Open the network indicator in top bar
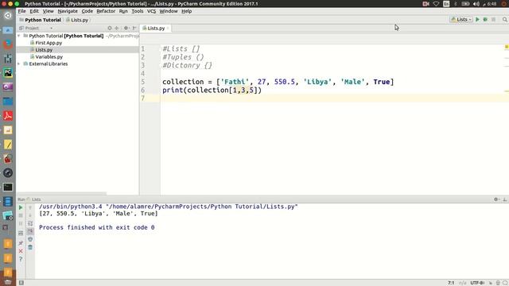 click(x=437, y=4)
